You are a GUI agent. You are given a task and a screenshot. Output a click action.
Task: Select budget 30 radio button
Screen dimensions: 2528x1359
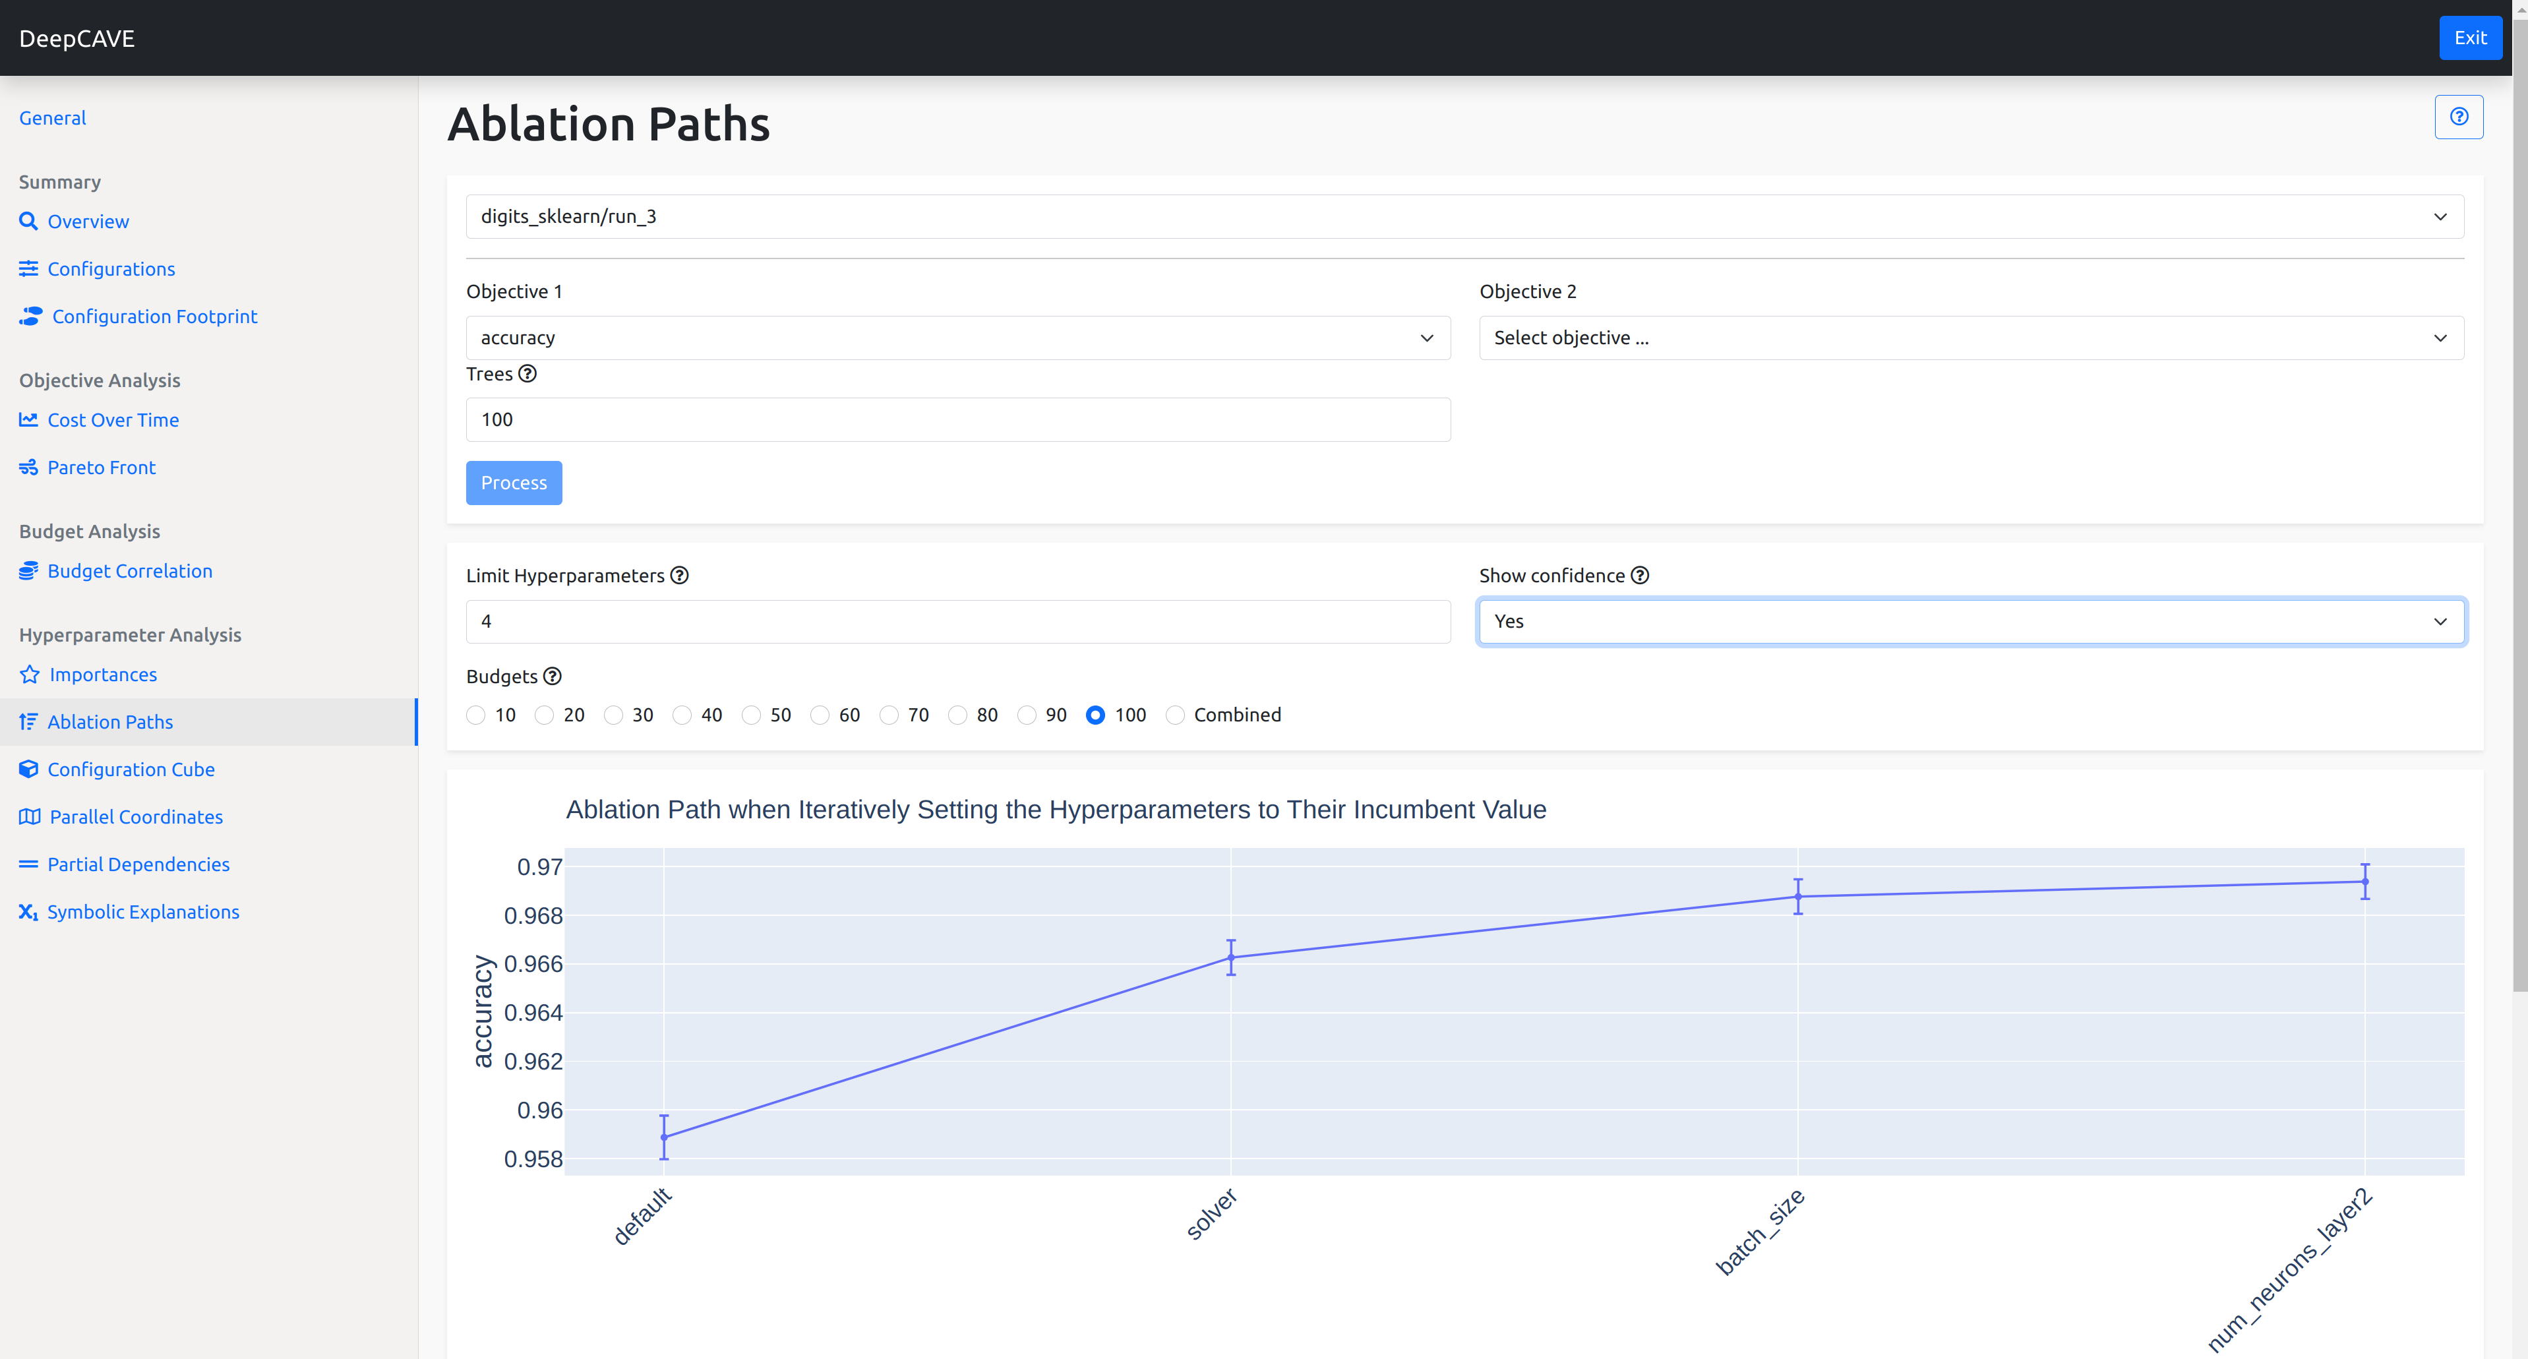coord(613,714)
